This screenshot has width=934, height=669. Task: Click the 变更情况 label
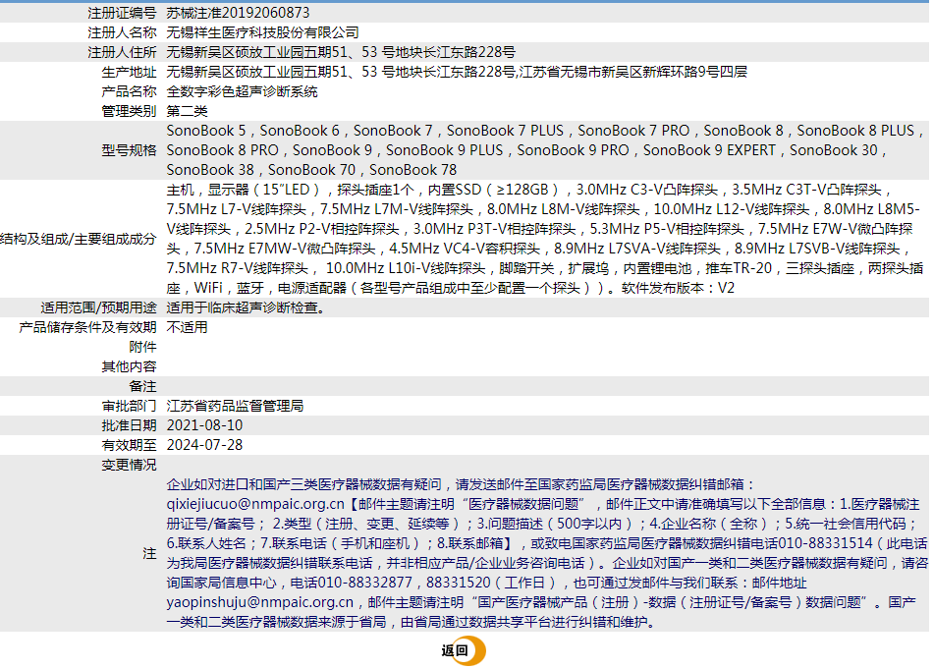coord(130,465)
